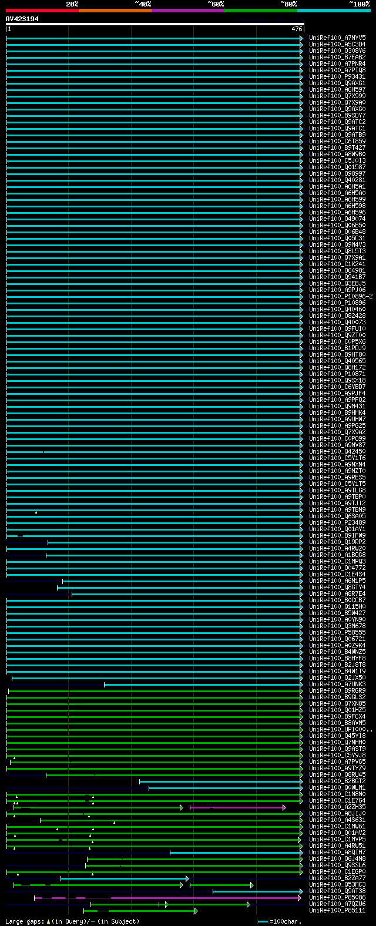Select label UniRef100_C5J0I3

tap(337, 160)
